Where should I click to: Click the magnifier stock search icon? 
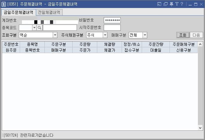tap(39, 28)
